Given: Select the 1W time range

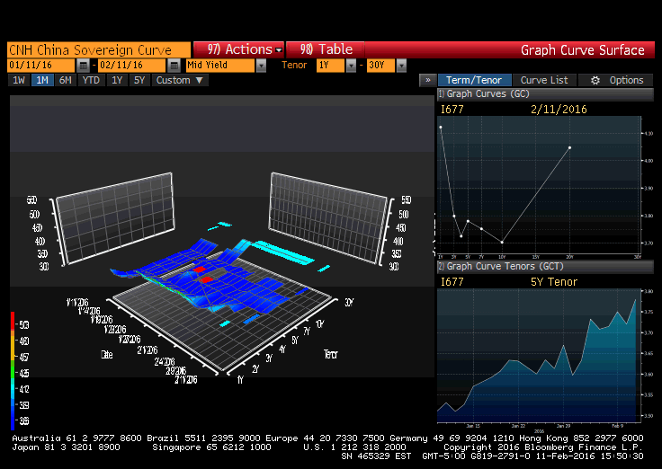Looking at the screenshot, I should pos(19,80).
